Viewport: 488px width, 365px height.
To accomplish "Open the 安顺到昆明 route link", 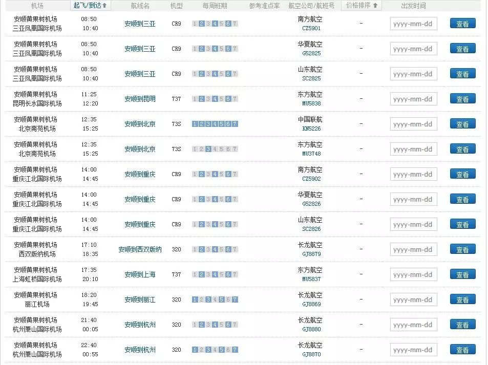I will (x=139, y=99).
